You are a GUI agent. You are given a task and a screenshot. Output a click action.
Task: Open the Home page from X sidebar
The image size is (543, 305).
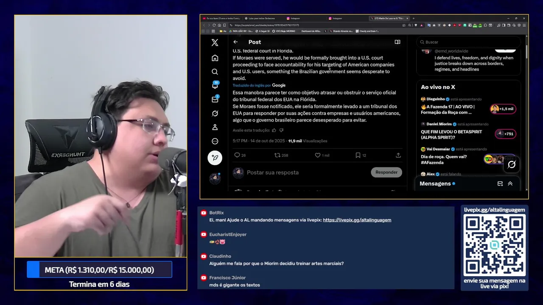[x=215, y=58]
